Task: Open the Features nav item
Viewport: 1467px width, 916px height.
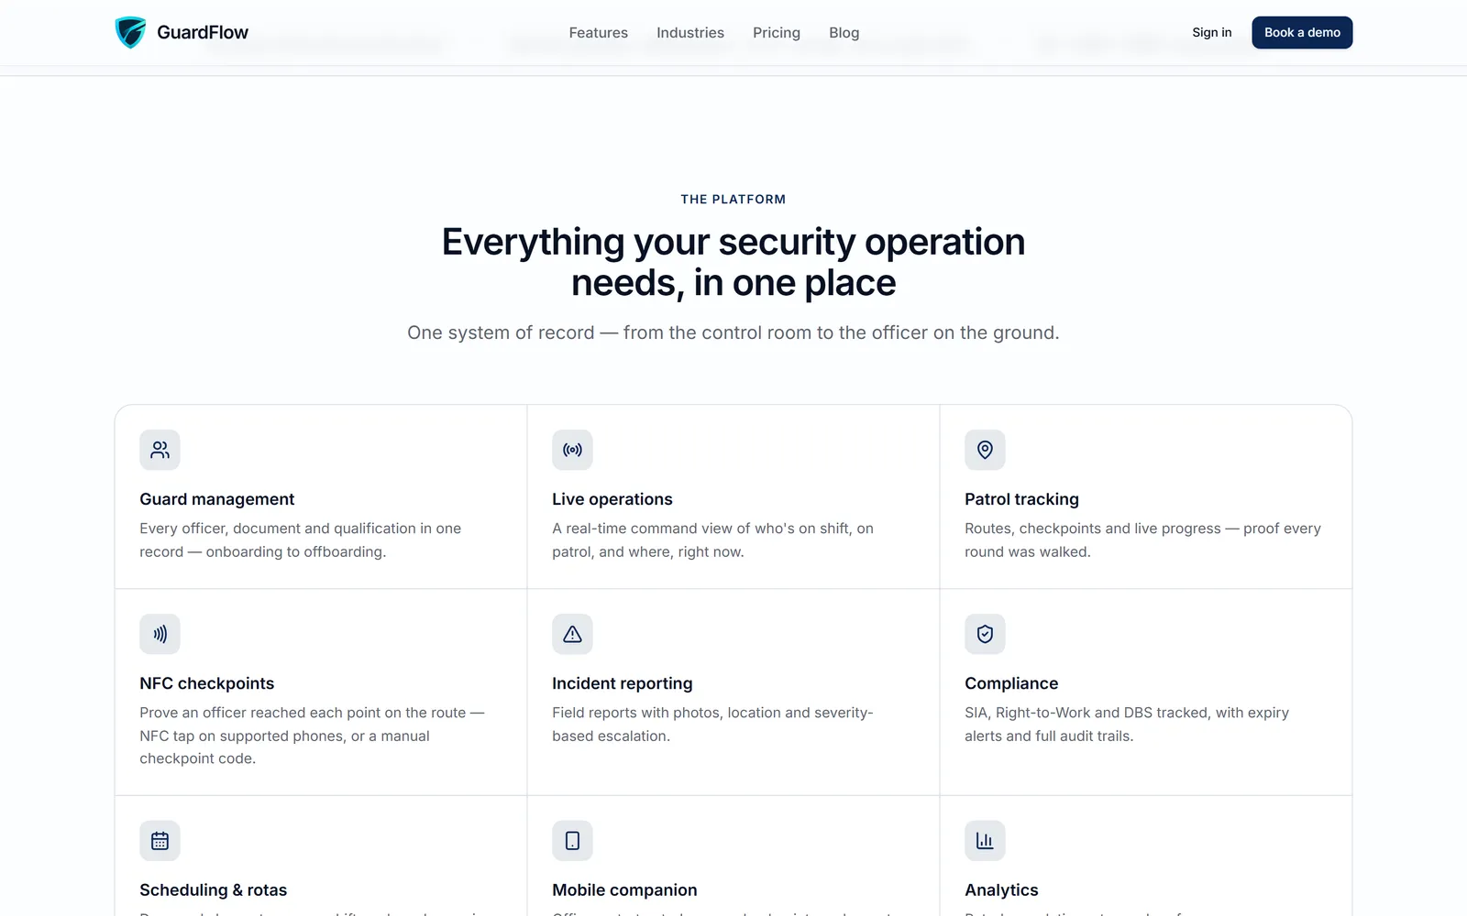Action: point(598,33)
